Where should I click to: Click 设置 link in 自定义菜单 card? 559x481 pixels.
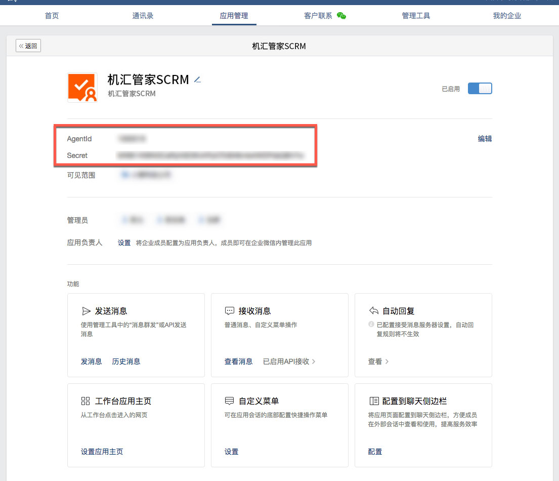(x=231, y=452)
